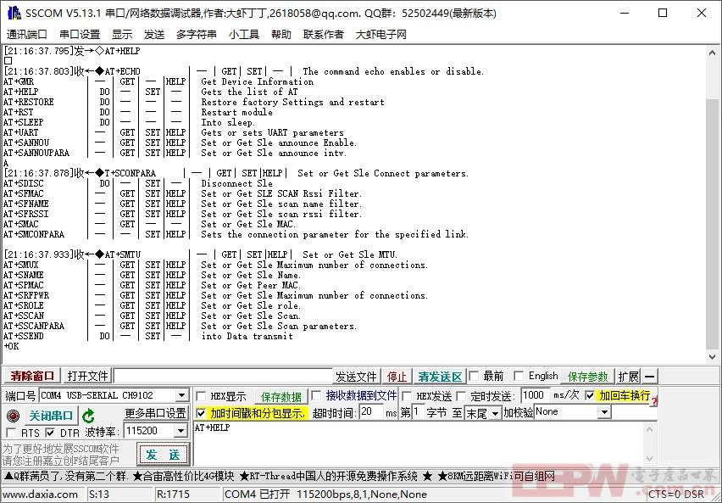
Task: Open the 发送 menu
Action: (153, 34)
